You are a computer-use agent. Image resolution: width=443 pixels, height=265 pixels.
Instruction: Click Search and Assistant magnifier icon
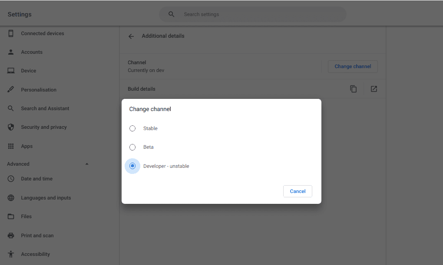point(11,108)
